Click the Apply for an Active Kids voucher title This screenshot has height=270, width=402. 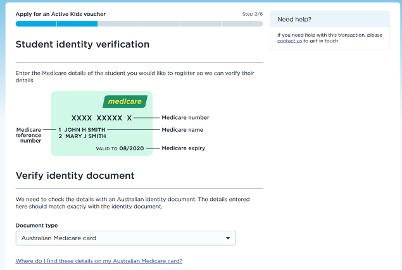click(x=61, y=14)
